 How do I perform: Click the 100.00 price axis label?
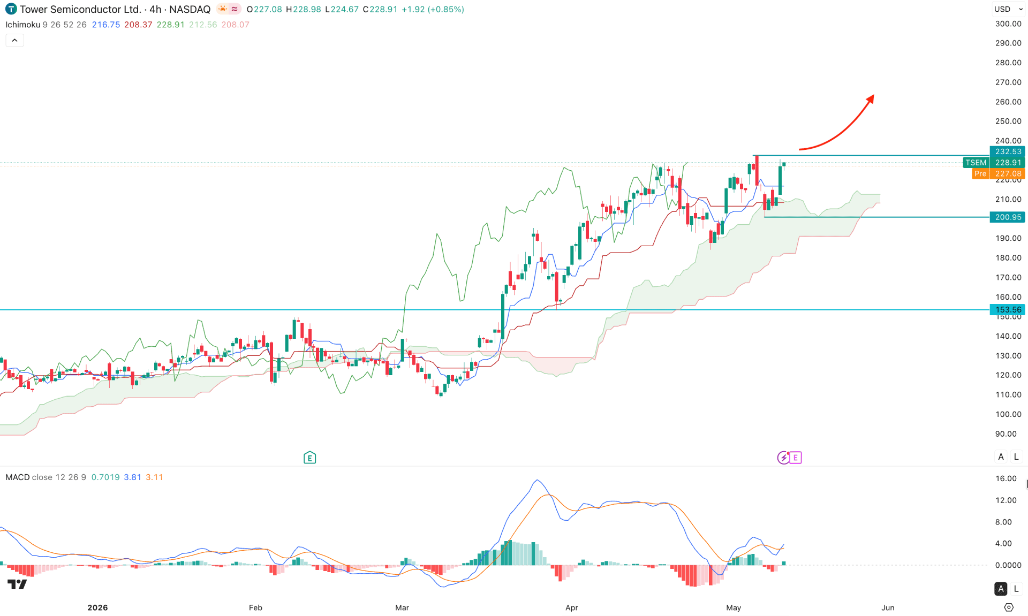tap(1008, 414)
